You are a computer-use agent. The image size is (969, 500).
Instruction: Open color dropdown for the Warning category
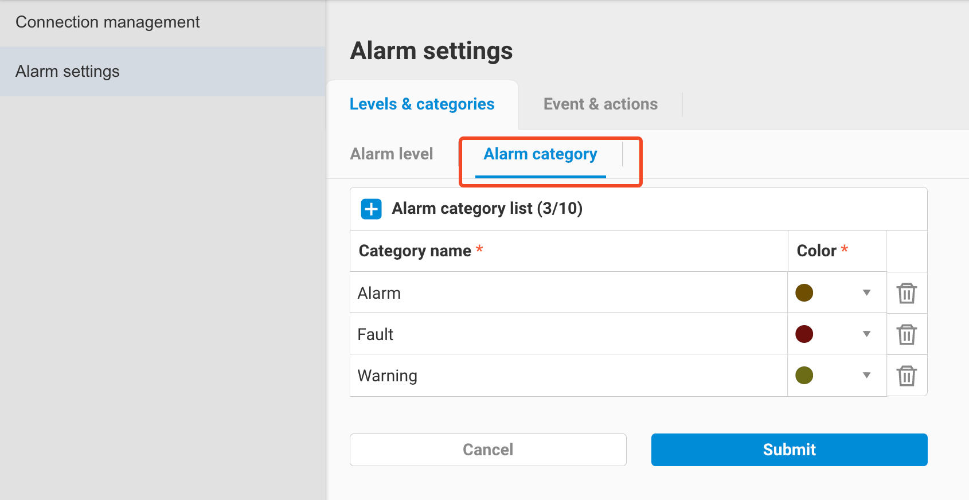point(866,376)
